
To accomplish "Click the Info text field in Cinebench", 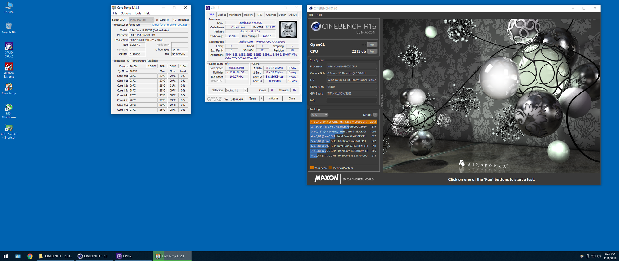I will pyautogui.click(x=352, y=100).
